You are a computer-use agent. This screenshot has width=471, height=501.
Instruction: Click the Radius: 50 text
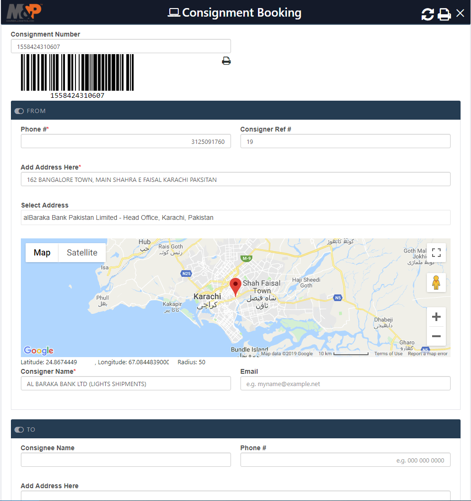(192, 362)
